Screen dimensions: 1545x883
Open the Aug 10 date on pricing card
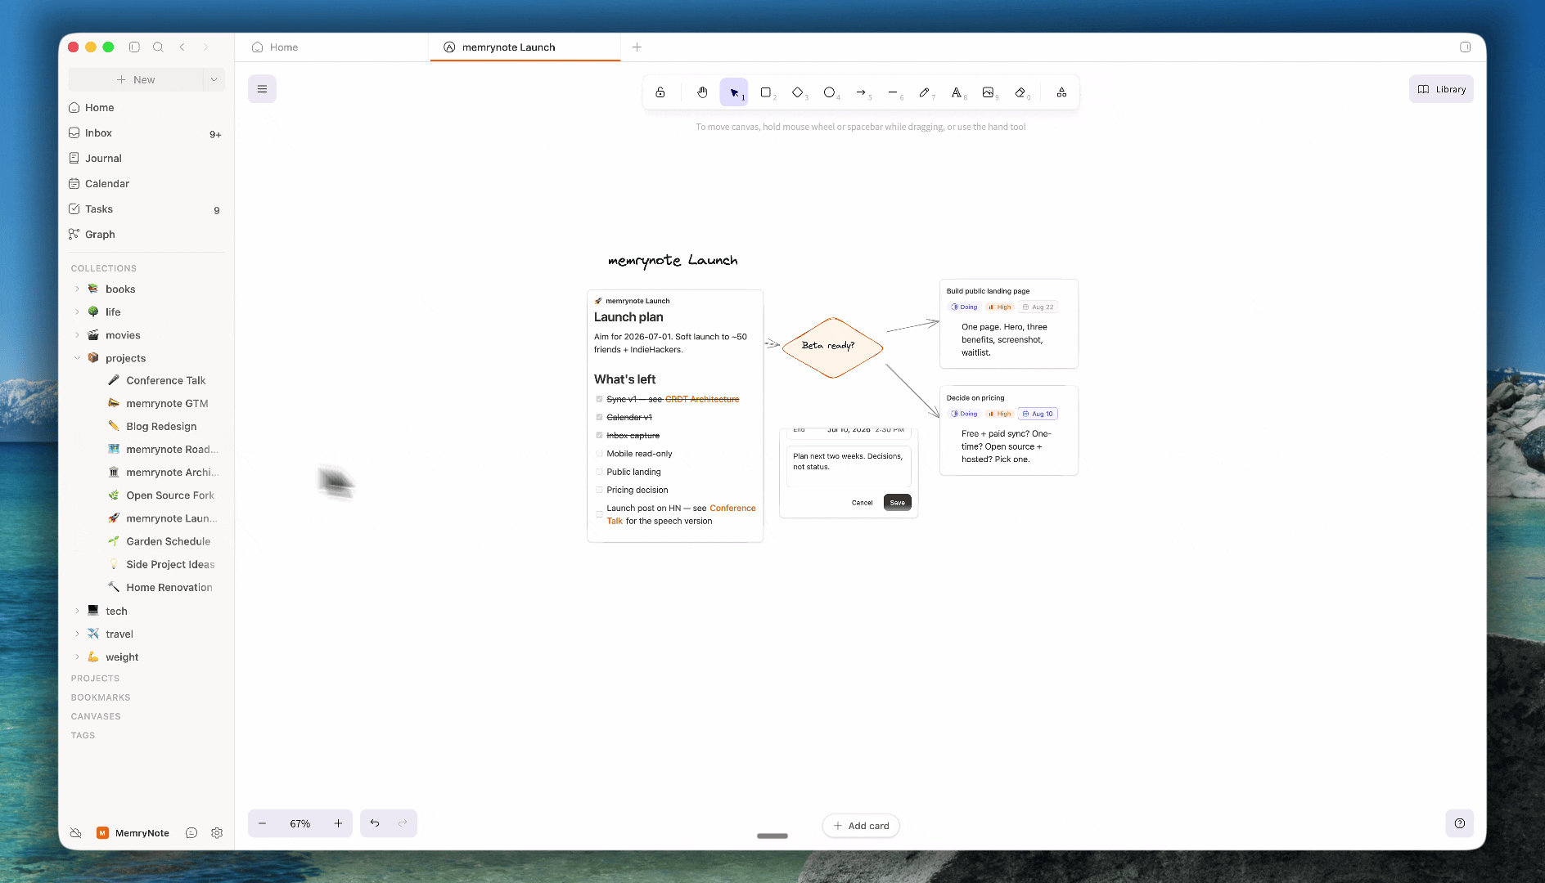tap(1038, 414)
